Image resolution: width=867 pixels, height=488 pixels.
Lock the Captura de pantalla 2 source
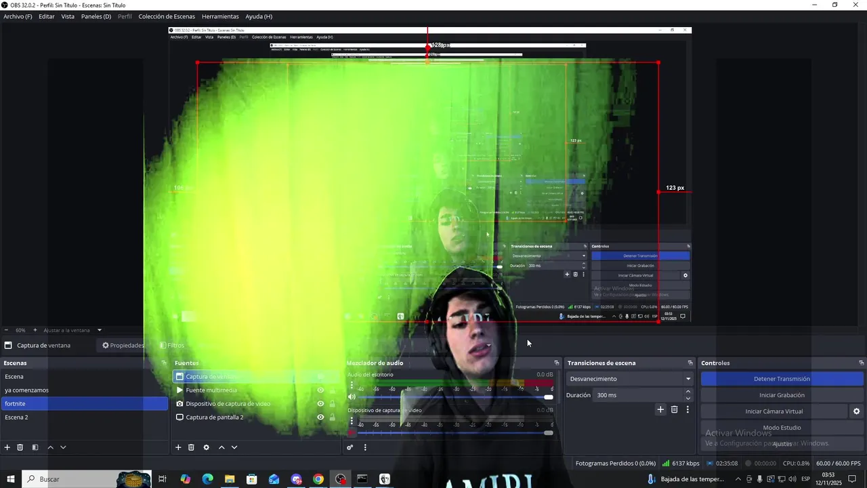332,418
